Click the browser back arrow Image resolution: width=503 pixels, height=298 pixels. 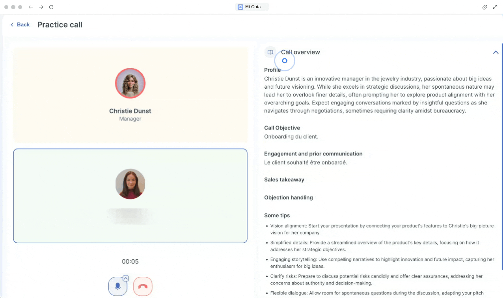31,7
